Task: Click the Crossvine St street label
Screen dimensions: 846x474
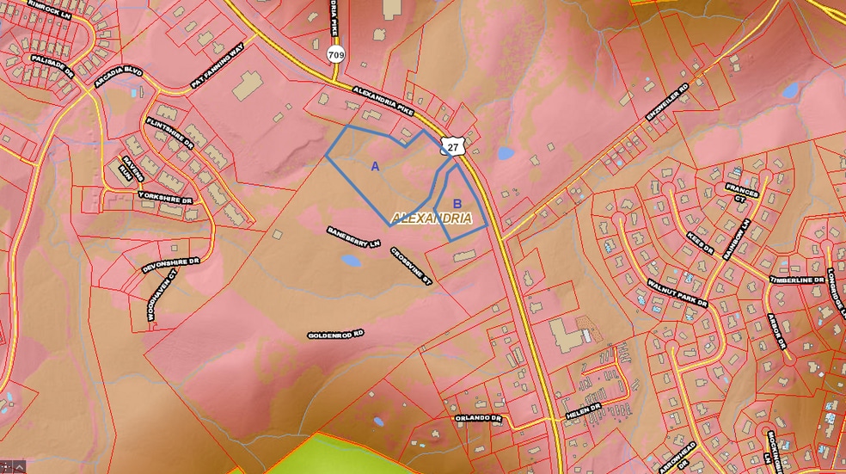Action: click(409, 267)
